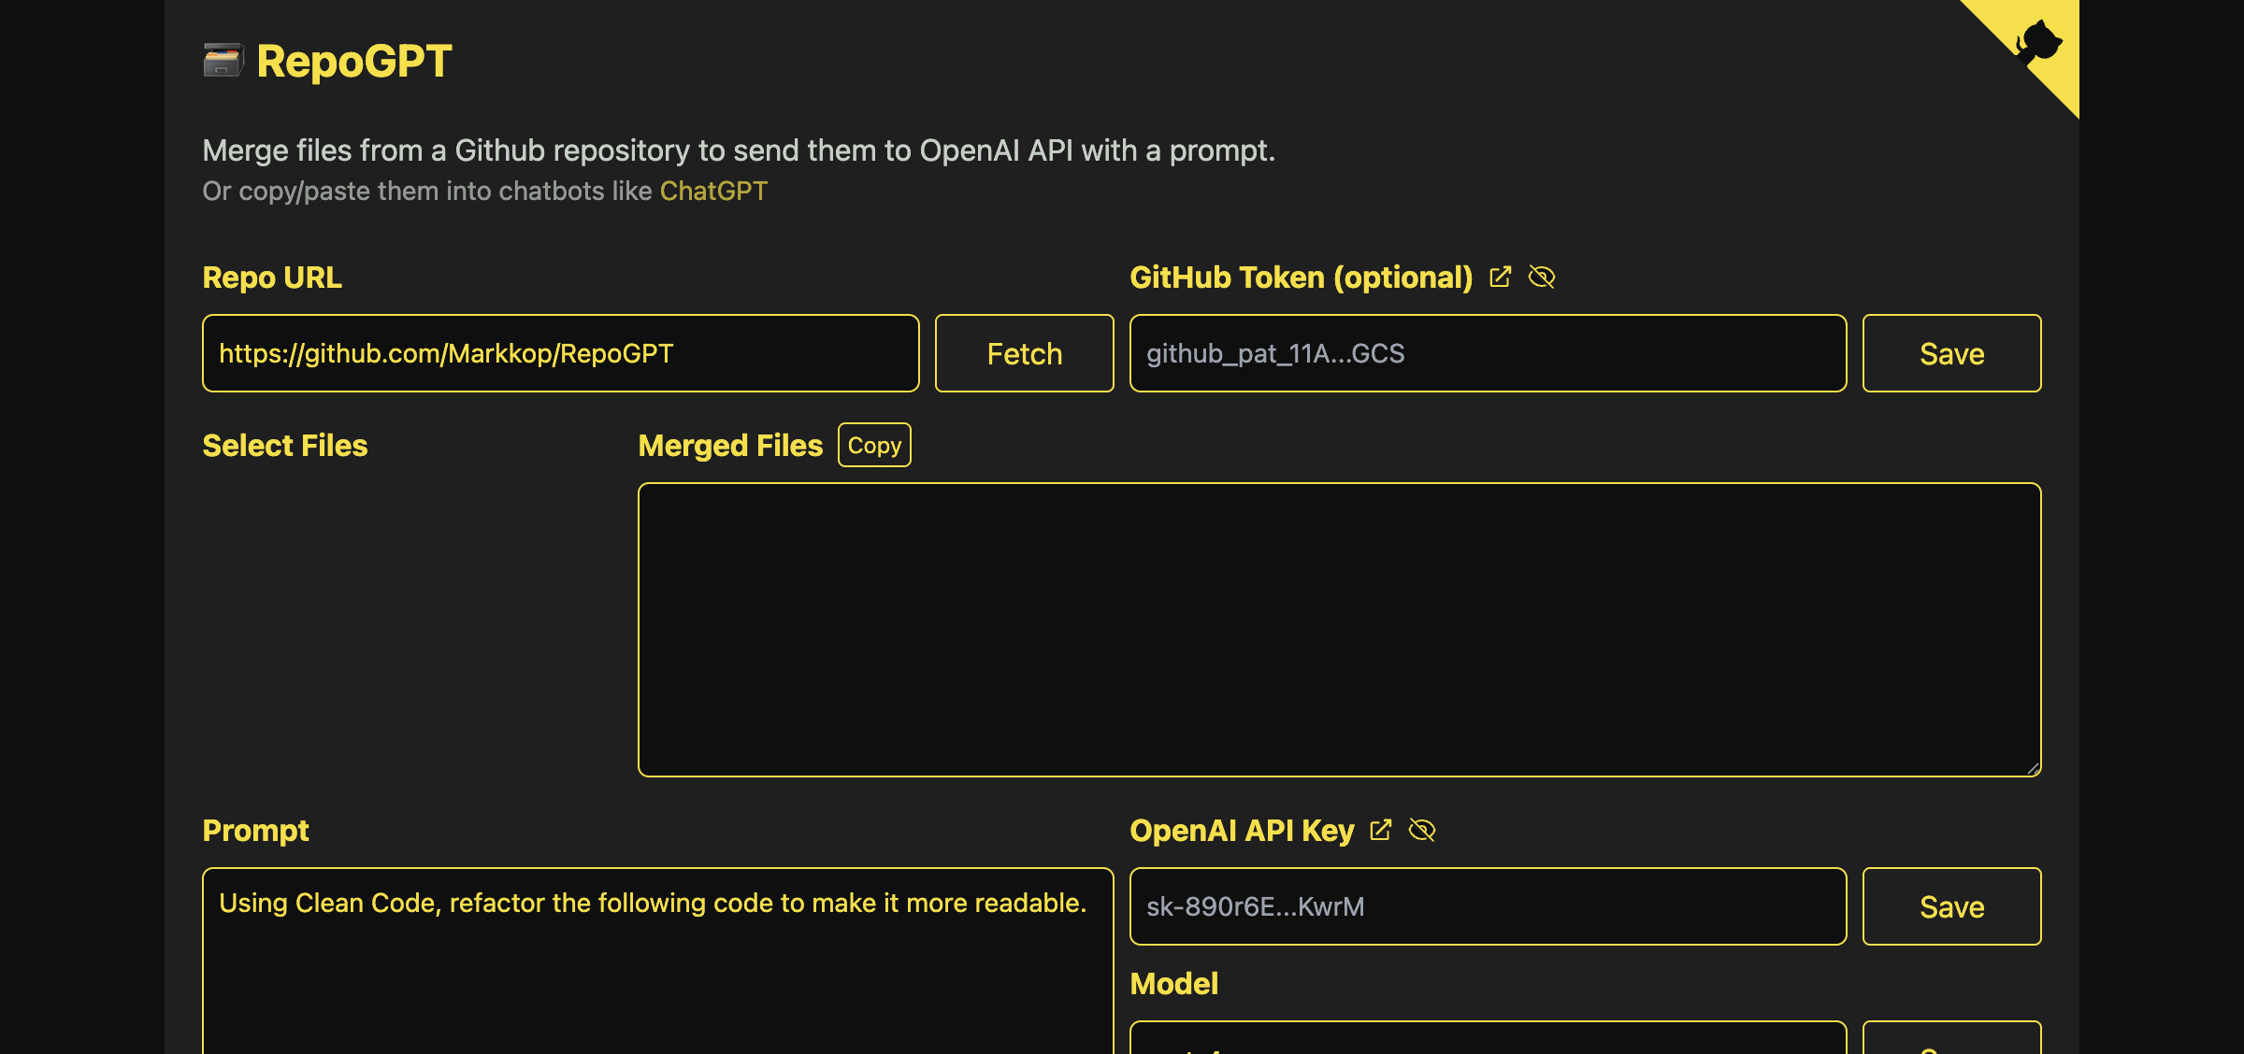The width and height of the screenshot is (2244, 1054).
Task: Open OpenAI API Key external link icon
Action: click(x=1380, y=830)
